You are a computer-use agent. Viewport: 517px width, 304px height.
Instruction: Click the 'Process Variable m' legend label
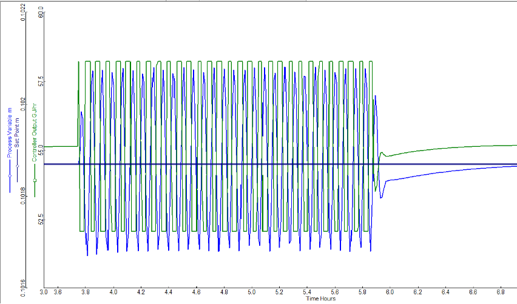point(10,132)
